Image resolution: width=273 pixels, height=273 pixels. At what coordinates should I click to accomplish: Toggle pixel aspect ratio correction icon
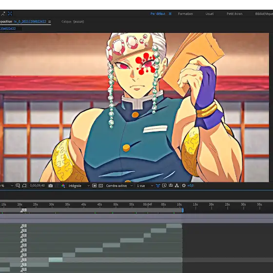point(158,186)
